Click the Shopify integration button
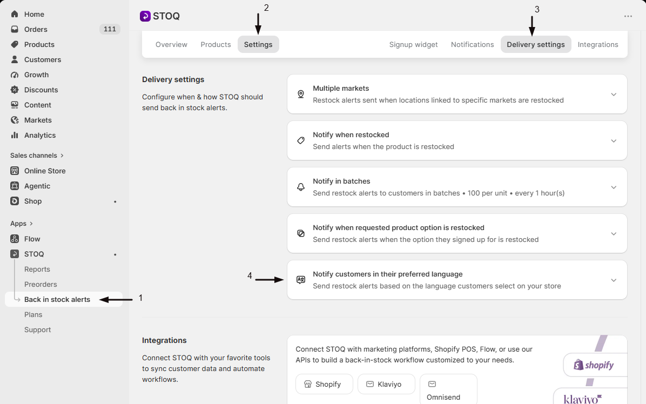Viewport: 646px width, 404px height. point(324,384)
